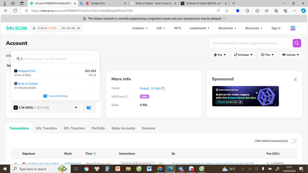Screen dimensions: 308x173
Task: Expand the Leaderboard menu
Action: coord(199,28)
